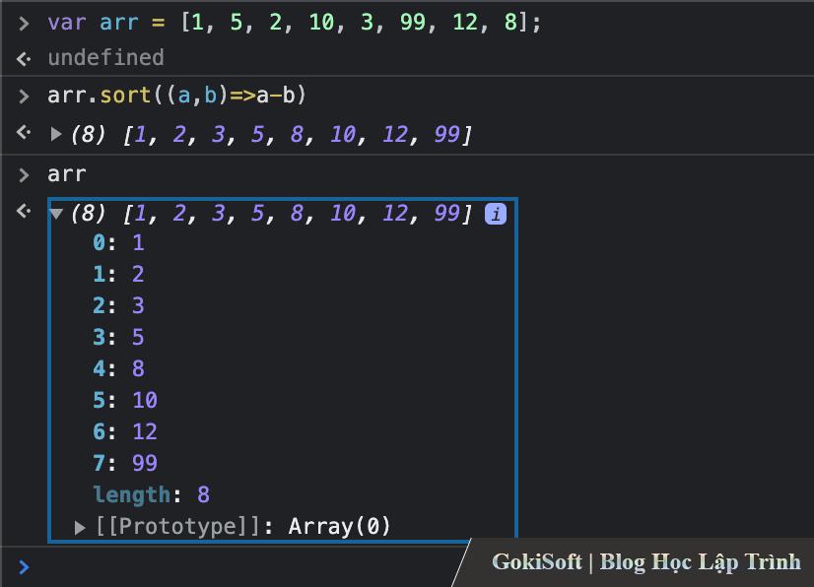Click the Blog Học Lập Trình text
Viewport: 814px width, 587px height.
700,562
